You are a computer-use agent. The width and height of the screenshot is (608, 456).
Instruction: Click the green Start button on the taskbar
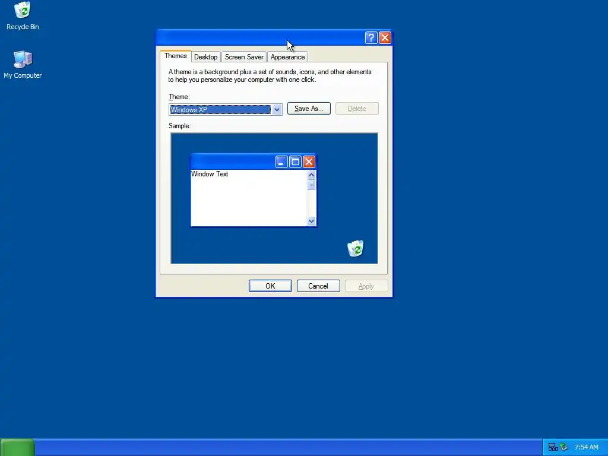pos(17,447)
